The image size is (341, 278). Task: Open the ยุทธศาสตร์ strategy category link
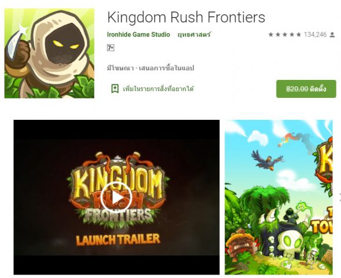[x=194, y=34]
